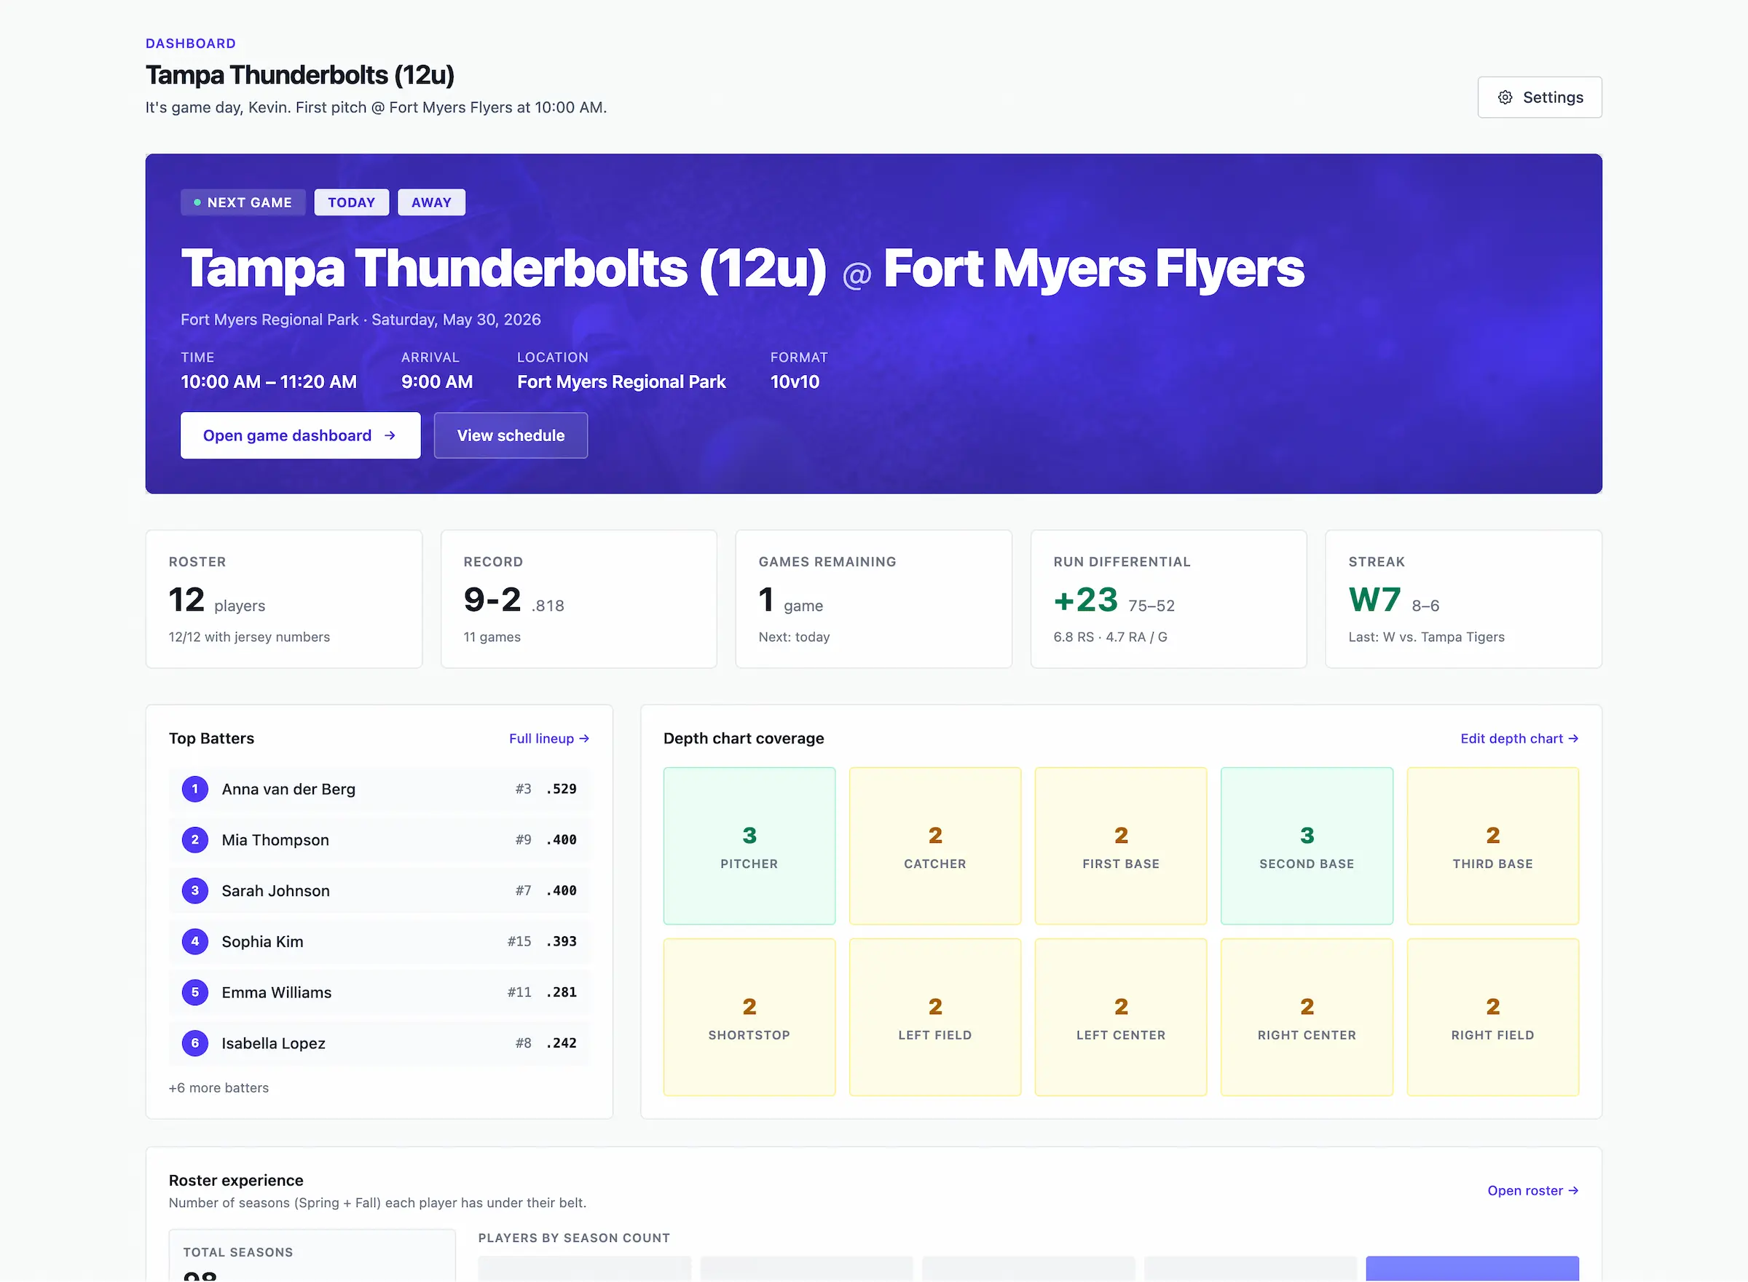
Task: Click rank 2 circle badge
Action: 194,839
